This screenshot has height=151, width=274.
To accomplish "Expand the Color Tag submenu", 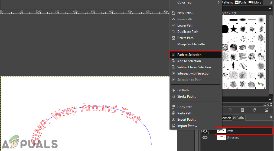I will click(218, 2).
